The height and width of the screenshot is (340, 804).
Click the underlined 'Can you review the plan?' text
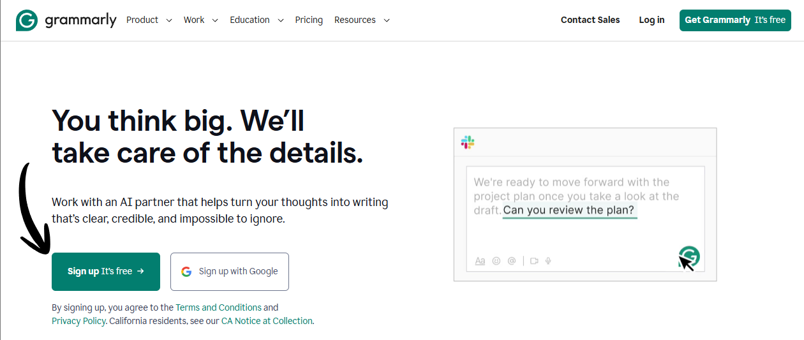[x=569, y=211]
